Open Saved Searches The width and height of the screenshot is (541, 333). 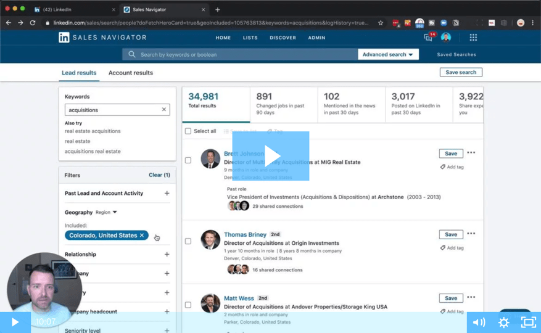click(456, 54)
